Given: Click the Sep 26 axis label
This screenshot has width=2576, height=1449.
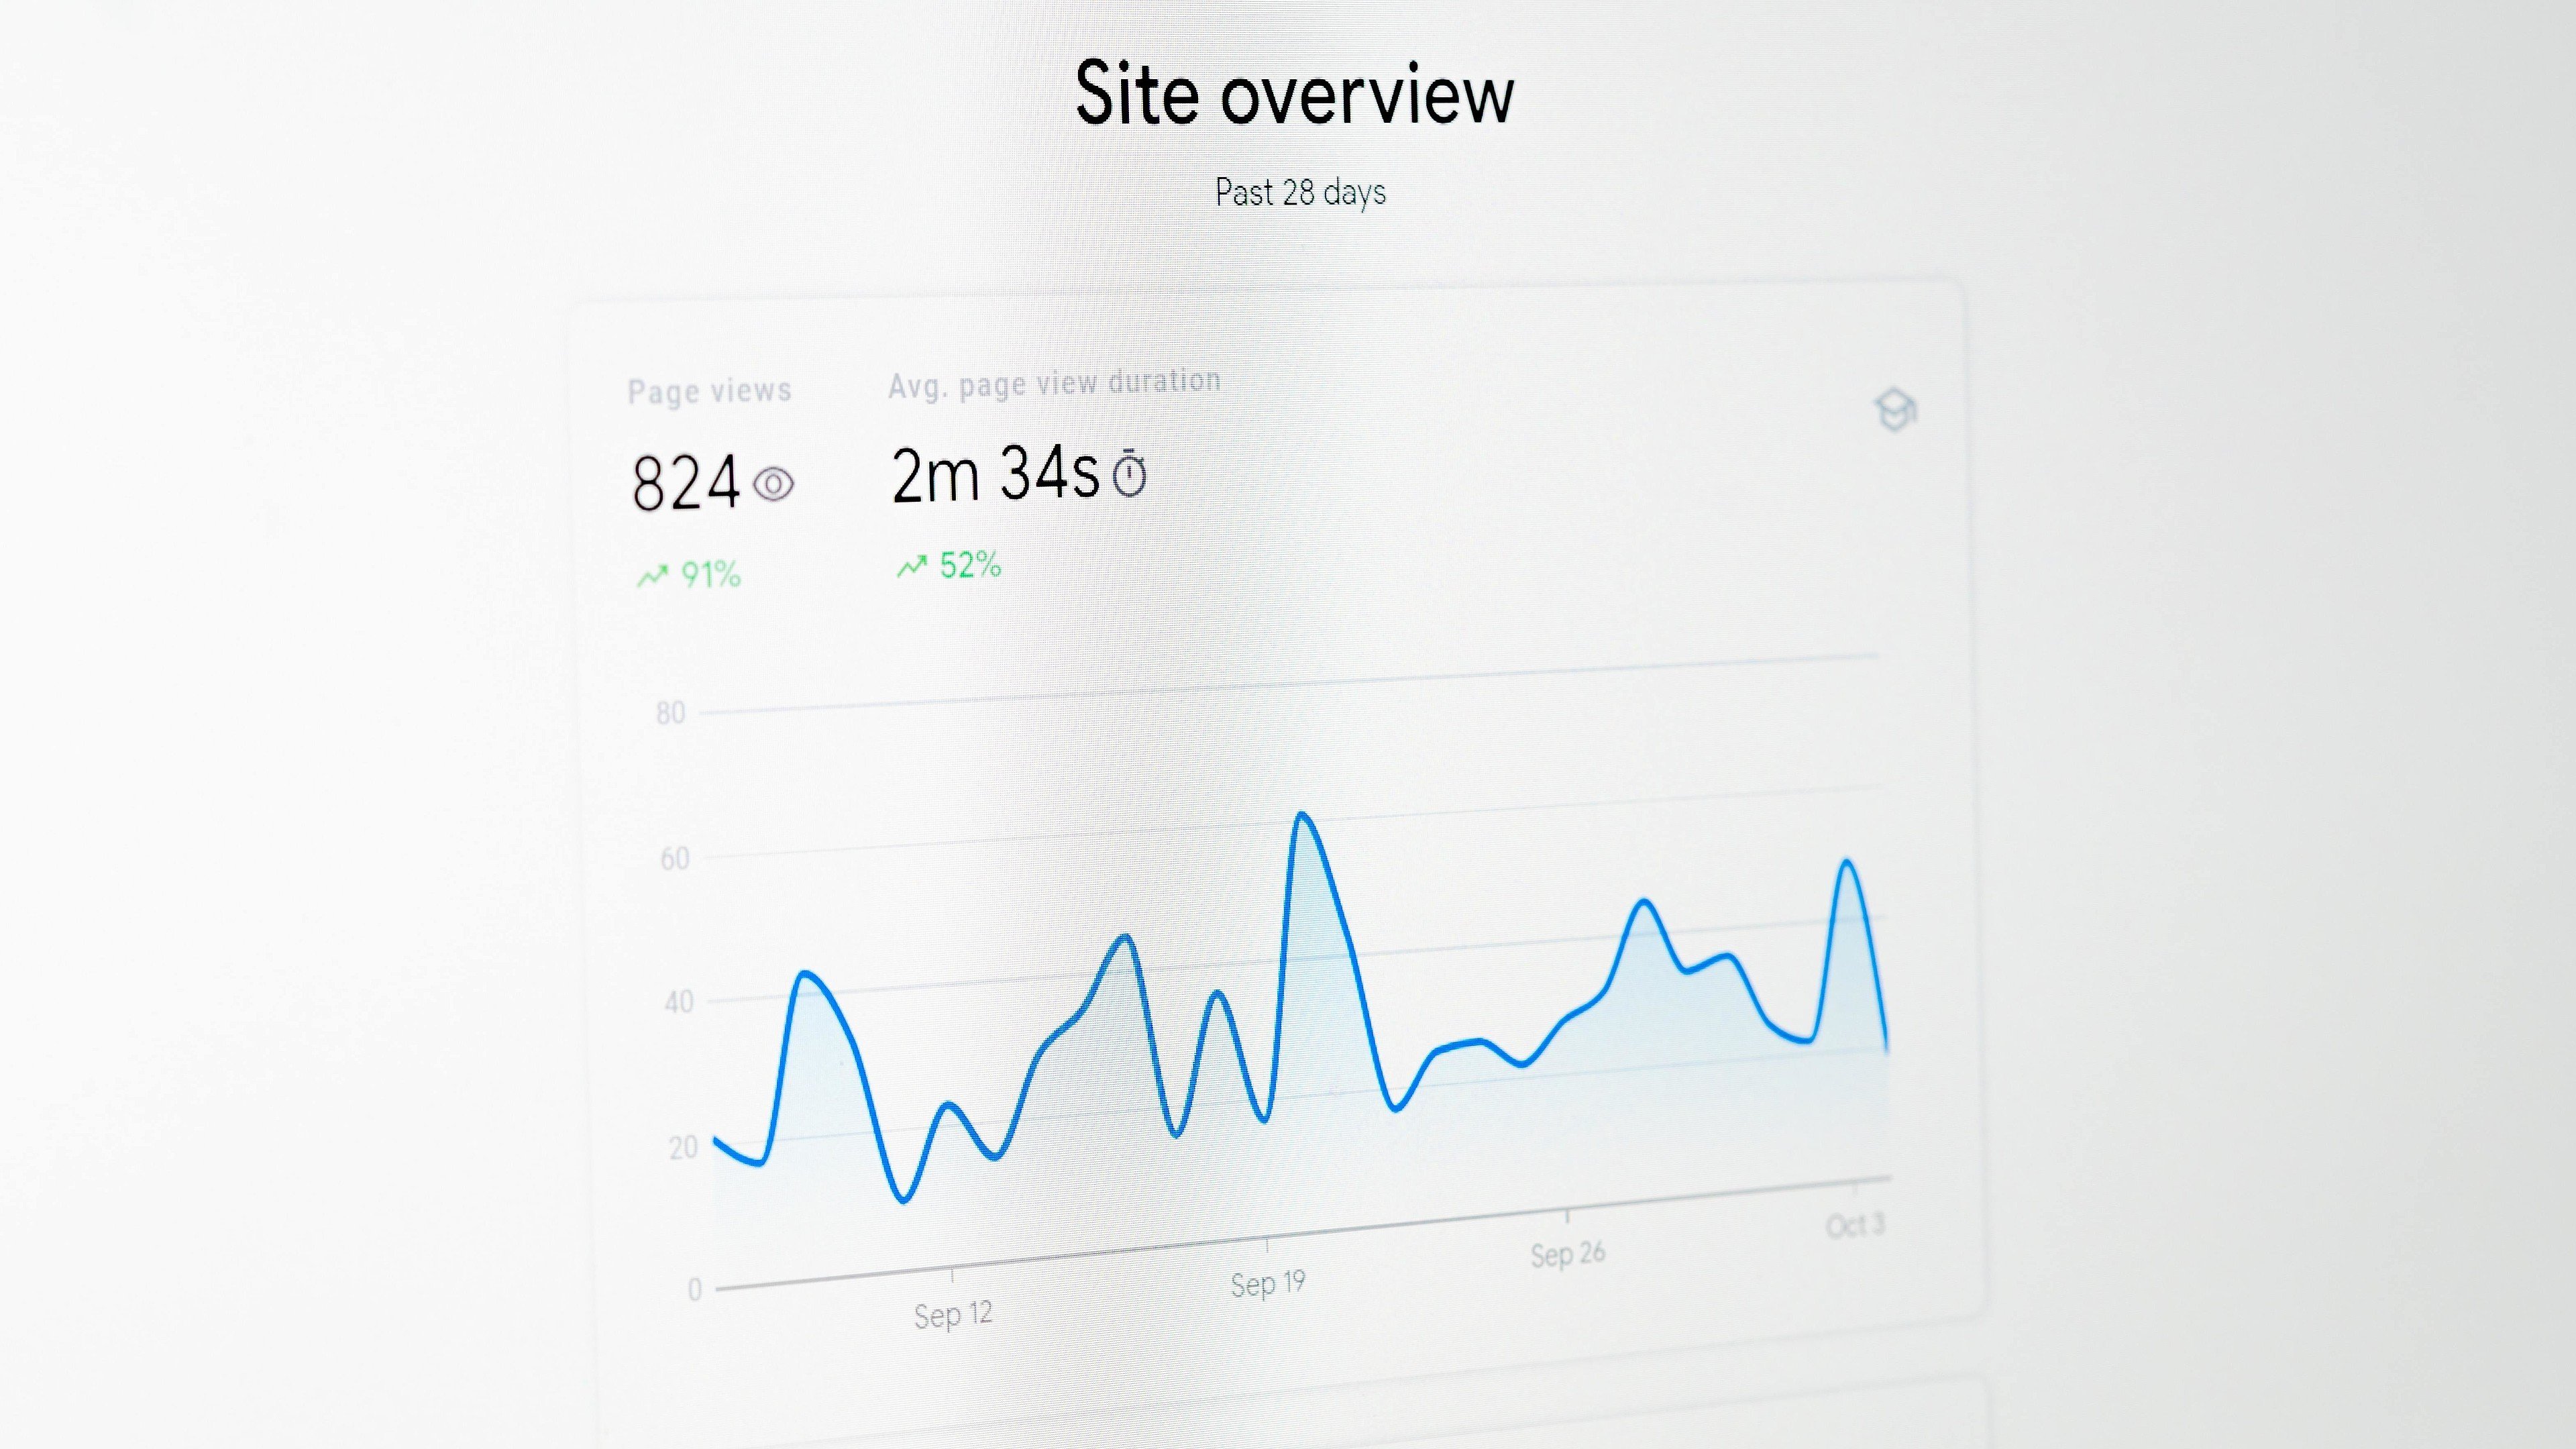Looking at the screenshot, I should [1567, 1254].
